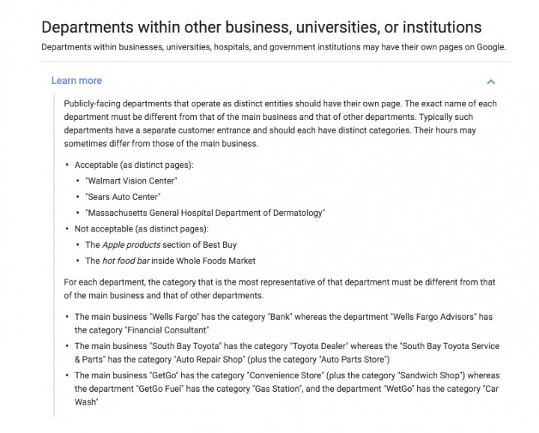Viewport: 539px width, 433px height.
Task: Click the paragraph starting "For each department"
Action: pyautogui.click(x=279, y=289)
